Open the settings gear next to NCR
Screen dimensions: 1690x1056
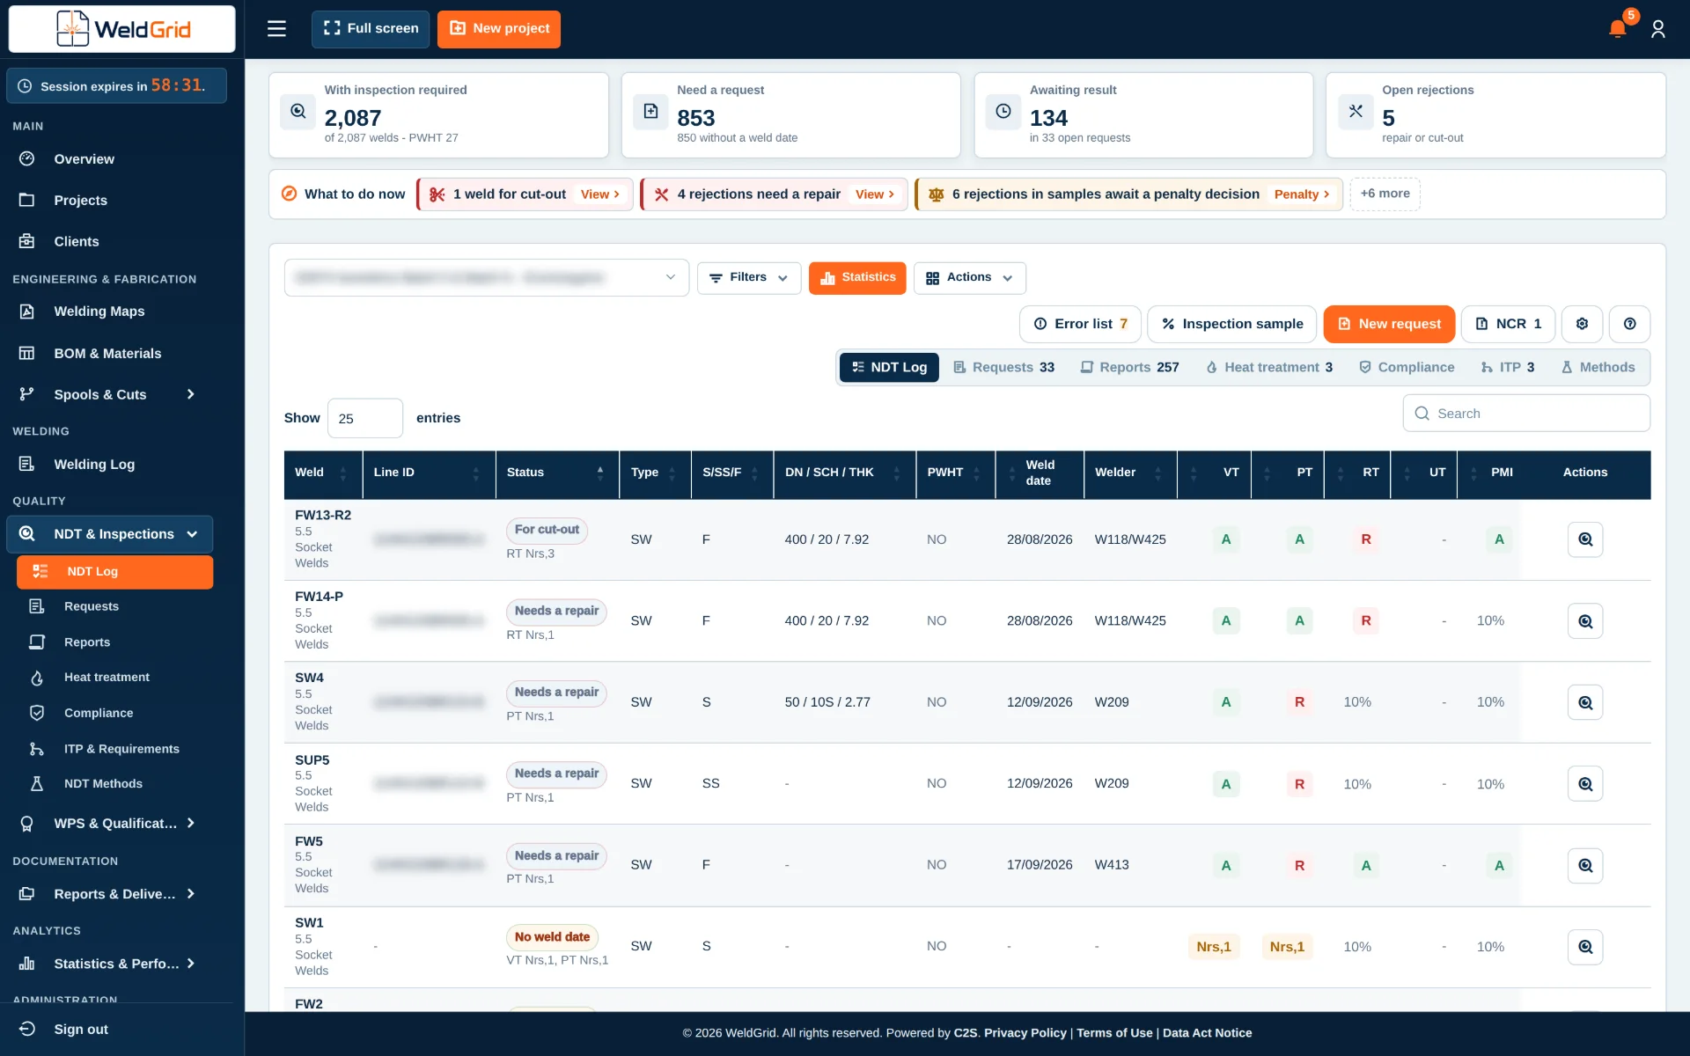pyautogui.click(x=1582, y=324)
